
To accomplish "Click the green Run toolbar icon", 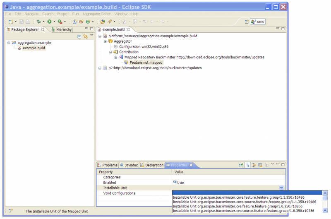I will [49, 22].
